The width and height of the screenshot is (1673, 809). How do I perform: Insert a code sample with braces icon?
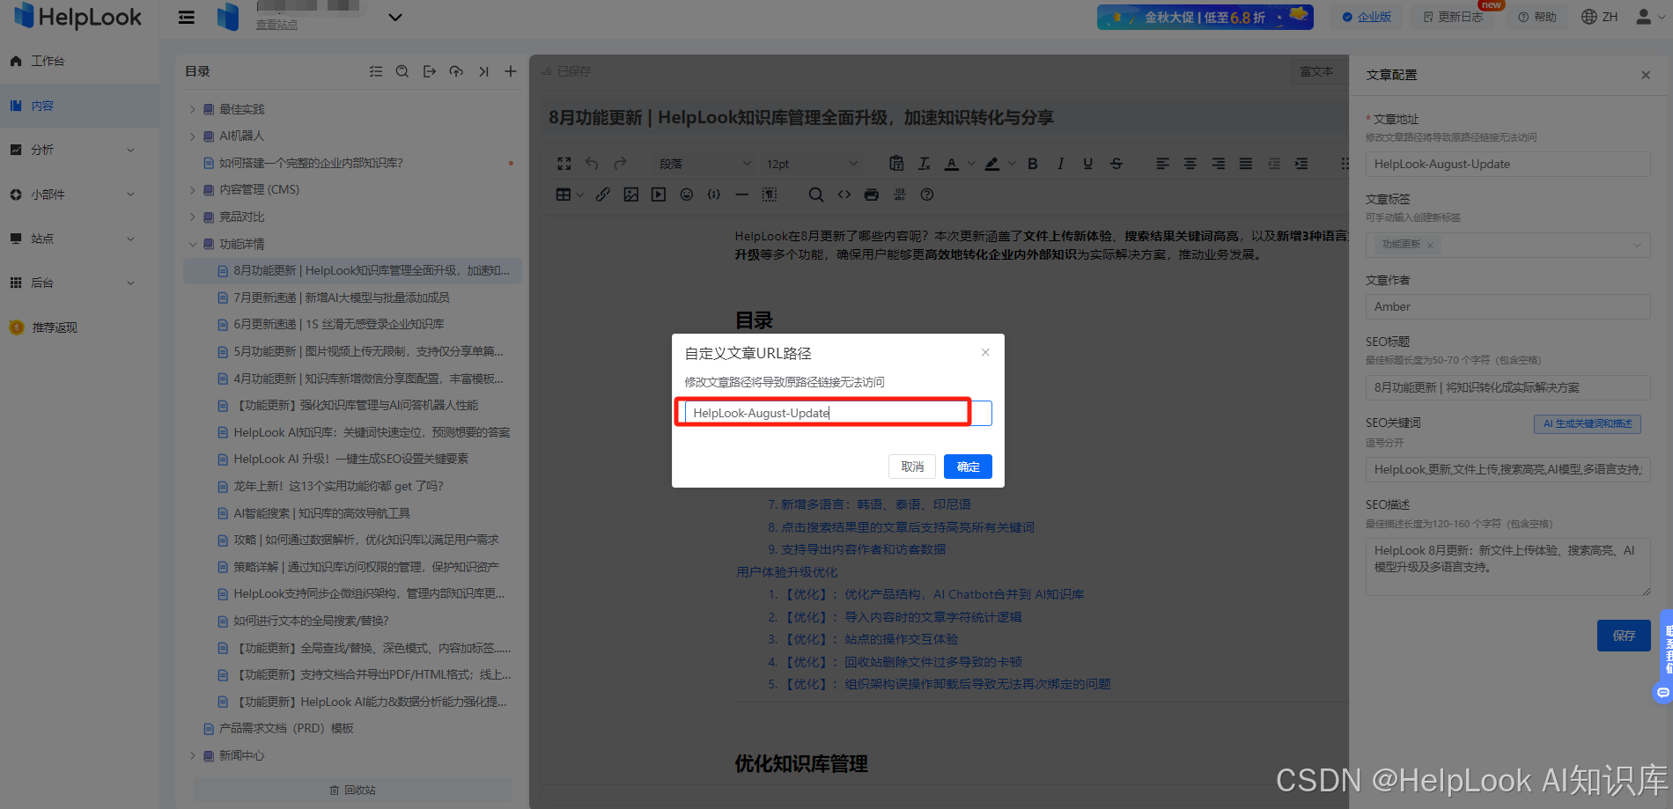point(714,195)
